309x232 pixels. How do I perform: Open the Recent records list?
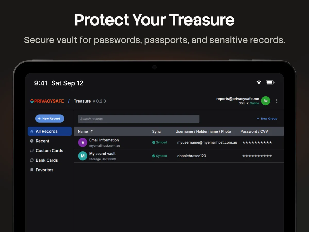(50, 141)
